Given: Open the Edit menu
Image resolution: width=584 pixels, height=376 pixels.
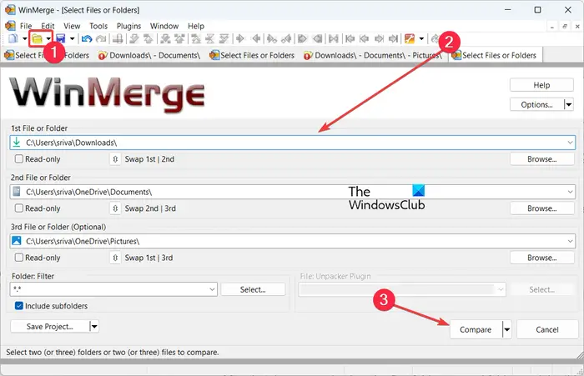Looking at the screenshot, I should coord(48,26).
